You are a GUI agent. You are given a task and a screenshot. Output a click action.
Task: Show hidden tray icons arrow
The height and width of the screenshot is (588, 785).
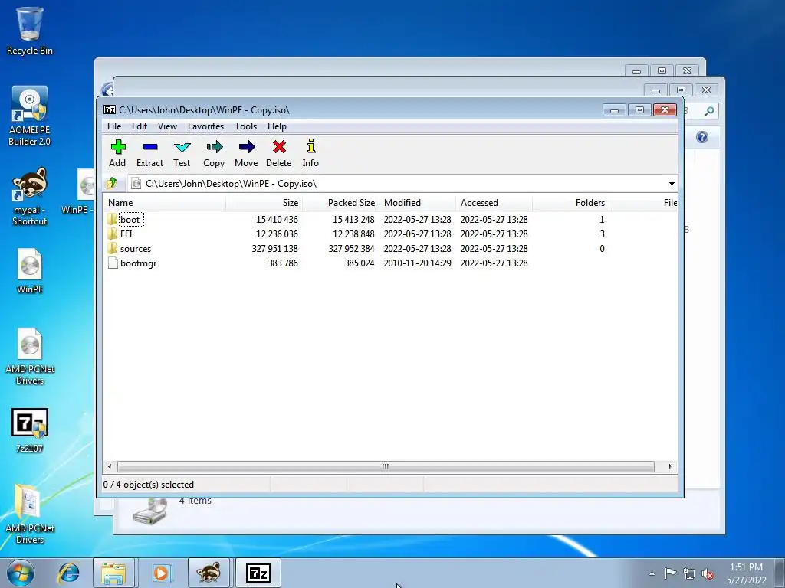[652, 574]
